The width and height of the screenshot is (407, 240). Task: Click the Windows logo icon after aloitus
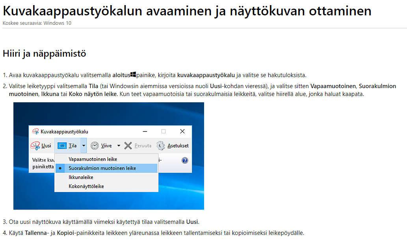(x=133, y=75)
